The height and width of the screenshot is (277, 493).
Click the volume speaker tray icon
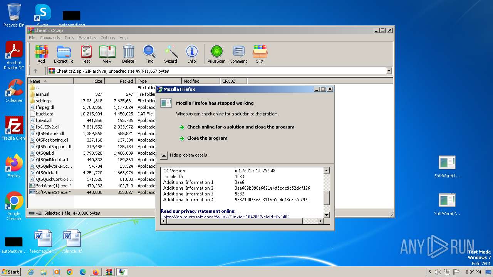coord(438,272)
